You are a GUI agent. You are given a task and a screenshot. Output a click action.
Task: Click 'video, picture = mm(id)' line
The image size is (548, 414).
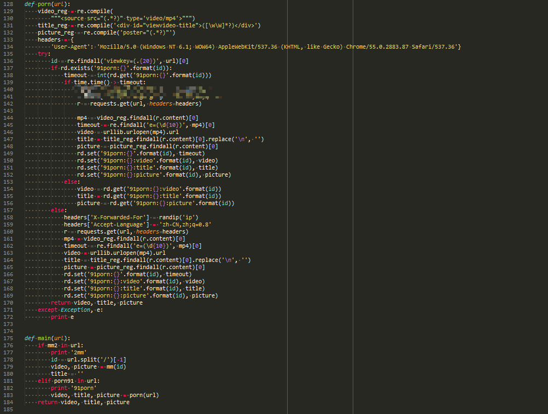click(89, 367)
